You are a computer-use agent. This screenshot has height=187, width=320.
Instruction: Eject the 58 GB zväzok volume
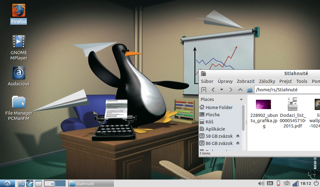coord(237,136)
